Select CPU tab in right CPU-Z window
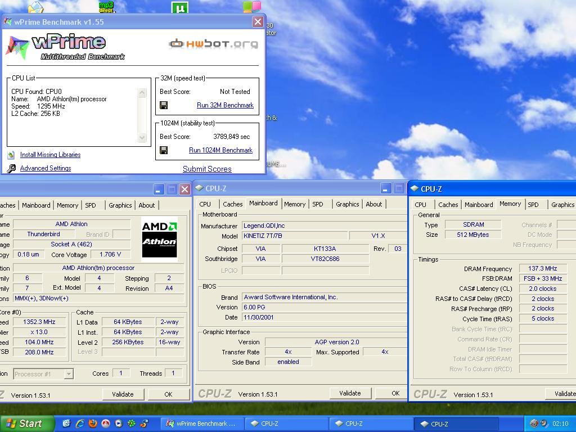This screenshot has height=432, width=576. 421,205
